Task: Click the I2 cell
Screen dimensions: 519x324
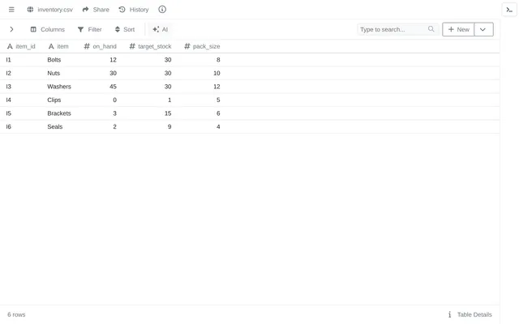Action: [x=9, y=73]
